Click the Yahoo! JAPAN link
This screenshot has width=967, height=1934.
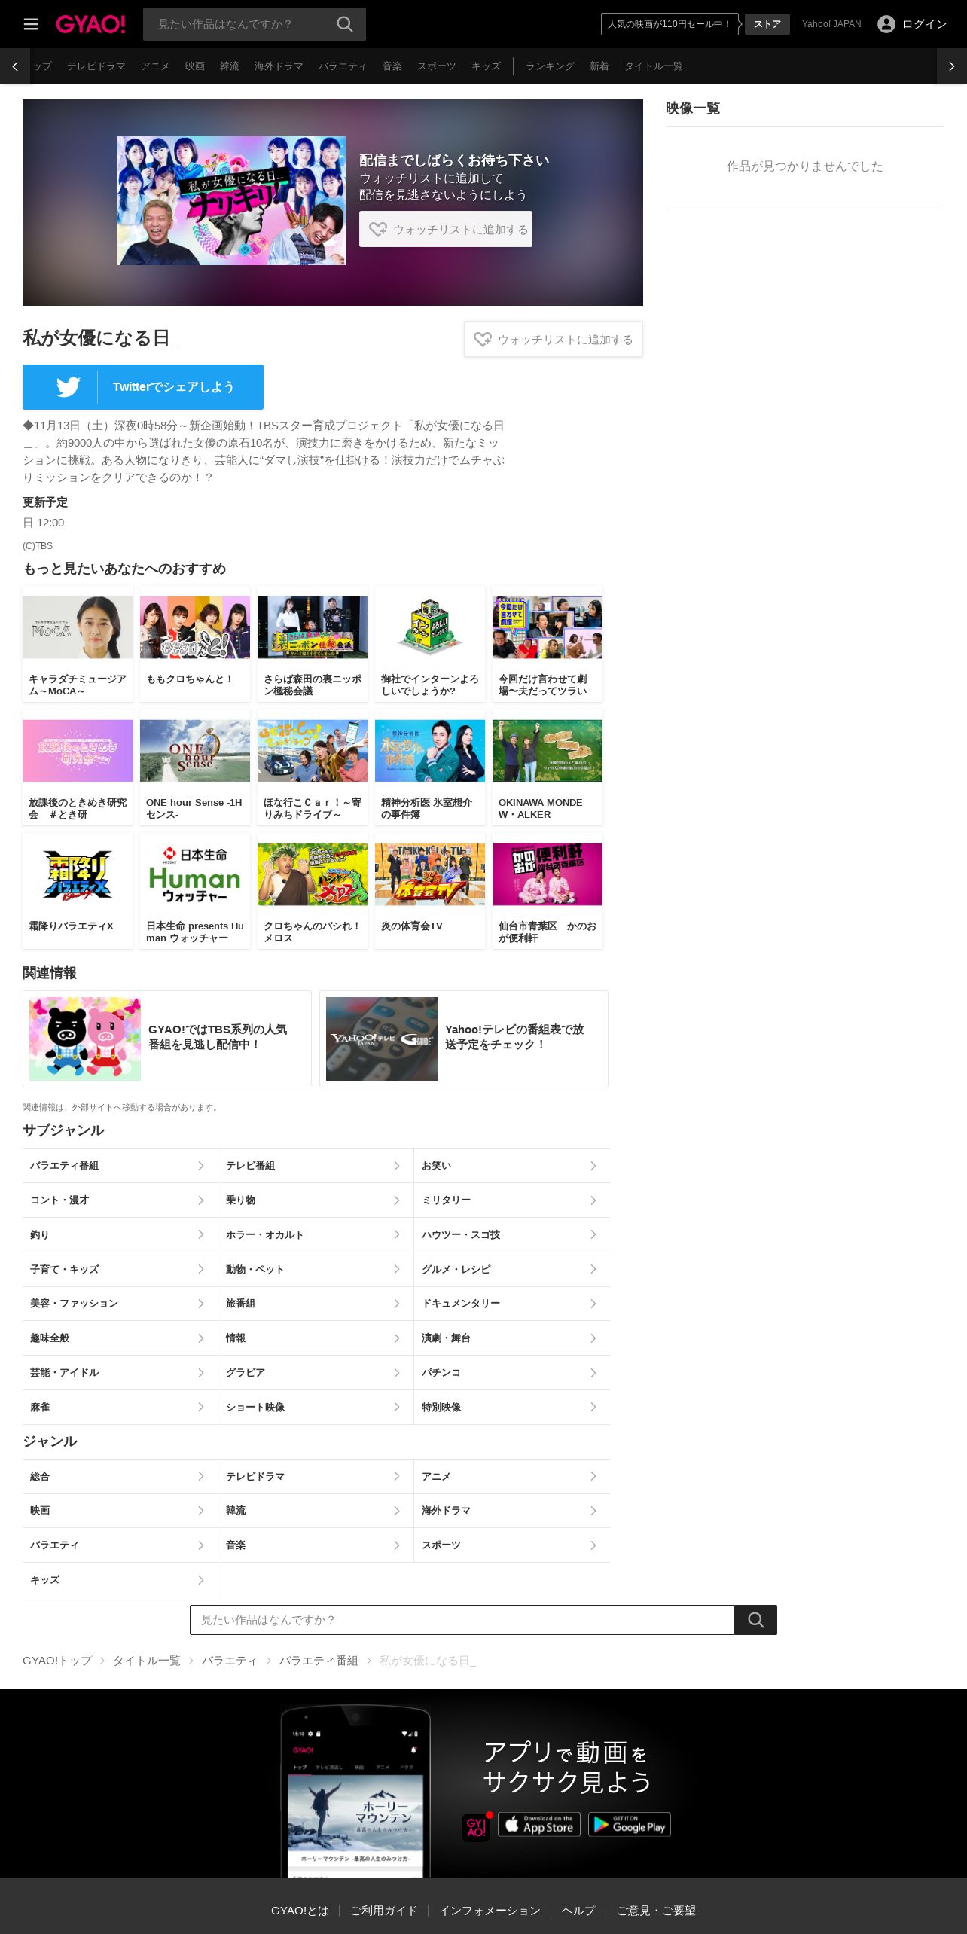pos(831,24)
